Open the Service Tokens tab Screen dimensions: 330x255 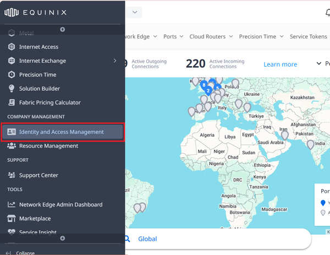309,36
